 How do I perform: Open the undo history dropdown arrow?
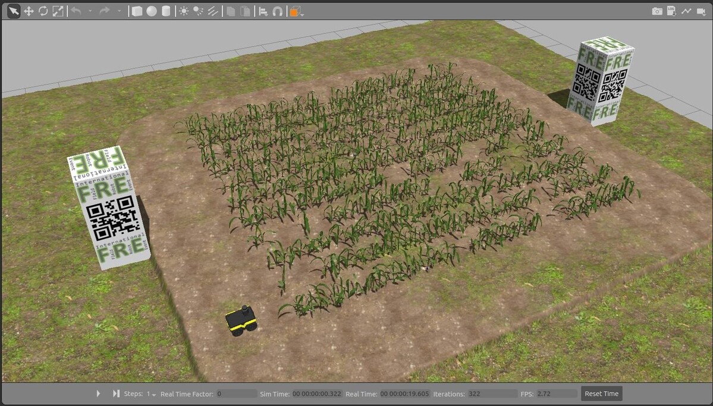point(90,12)
